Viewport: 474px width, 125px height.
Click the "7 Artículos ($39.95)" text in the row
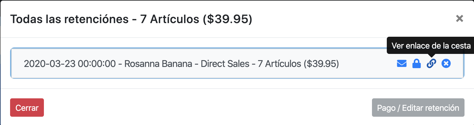[298, 64]
